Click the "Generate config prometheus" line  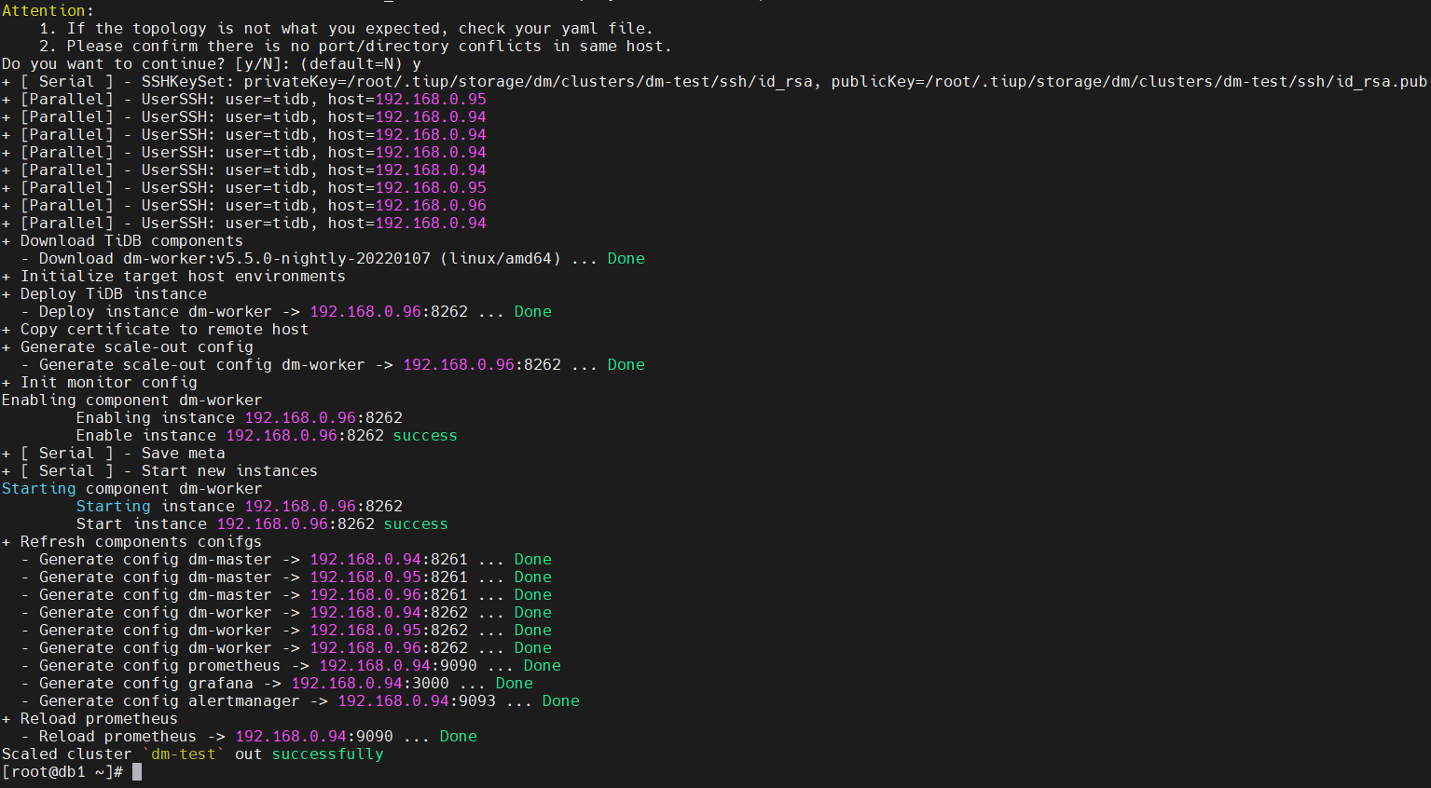291,666
